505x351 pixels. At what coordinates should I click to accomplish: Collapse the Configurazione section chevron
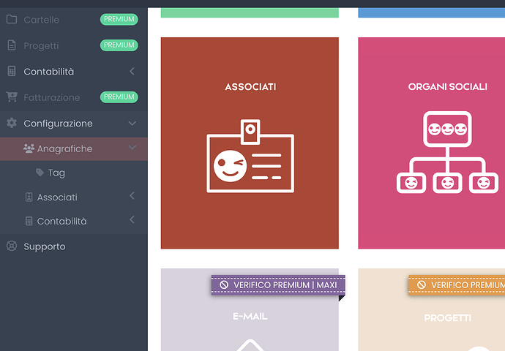(x=132, y=124)
